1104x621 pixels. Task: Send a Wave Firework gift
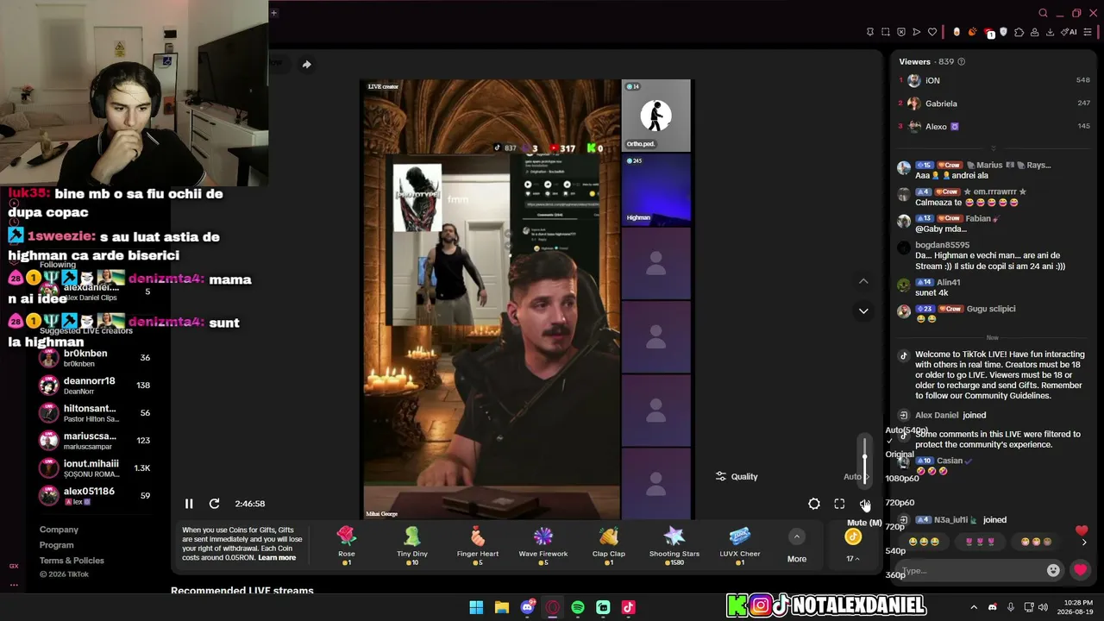click(x=543, y=545)
